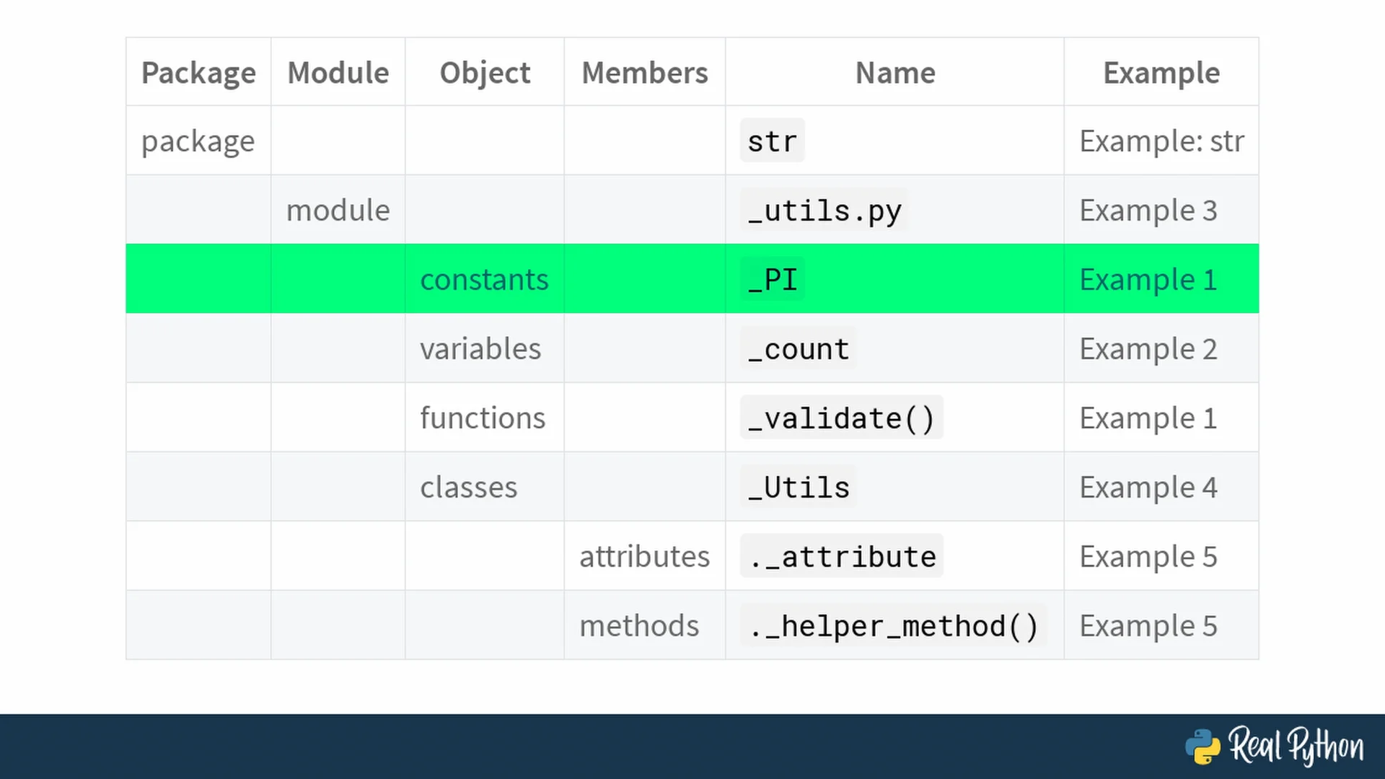Click the green highlighted constants cell

(x=484, y=280)
